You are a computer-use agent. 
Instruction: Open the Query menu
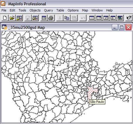coord(48,10)
